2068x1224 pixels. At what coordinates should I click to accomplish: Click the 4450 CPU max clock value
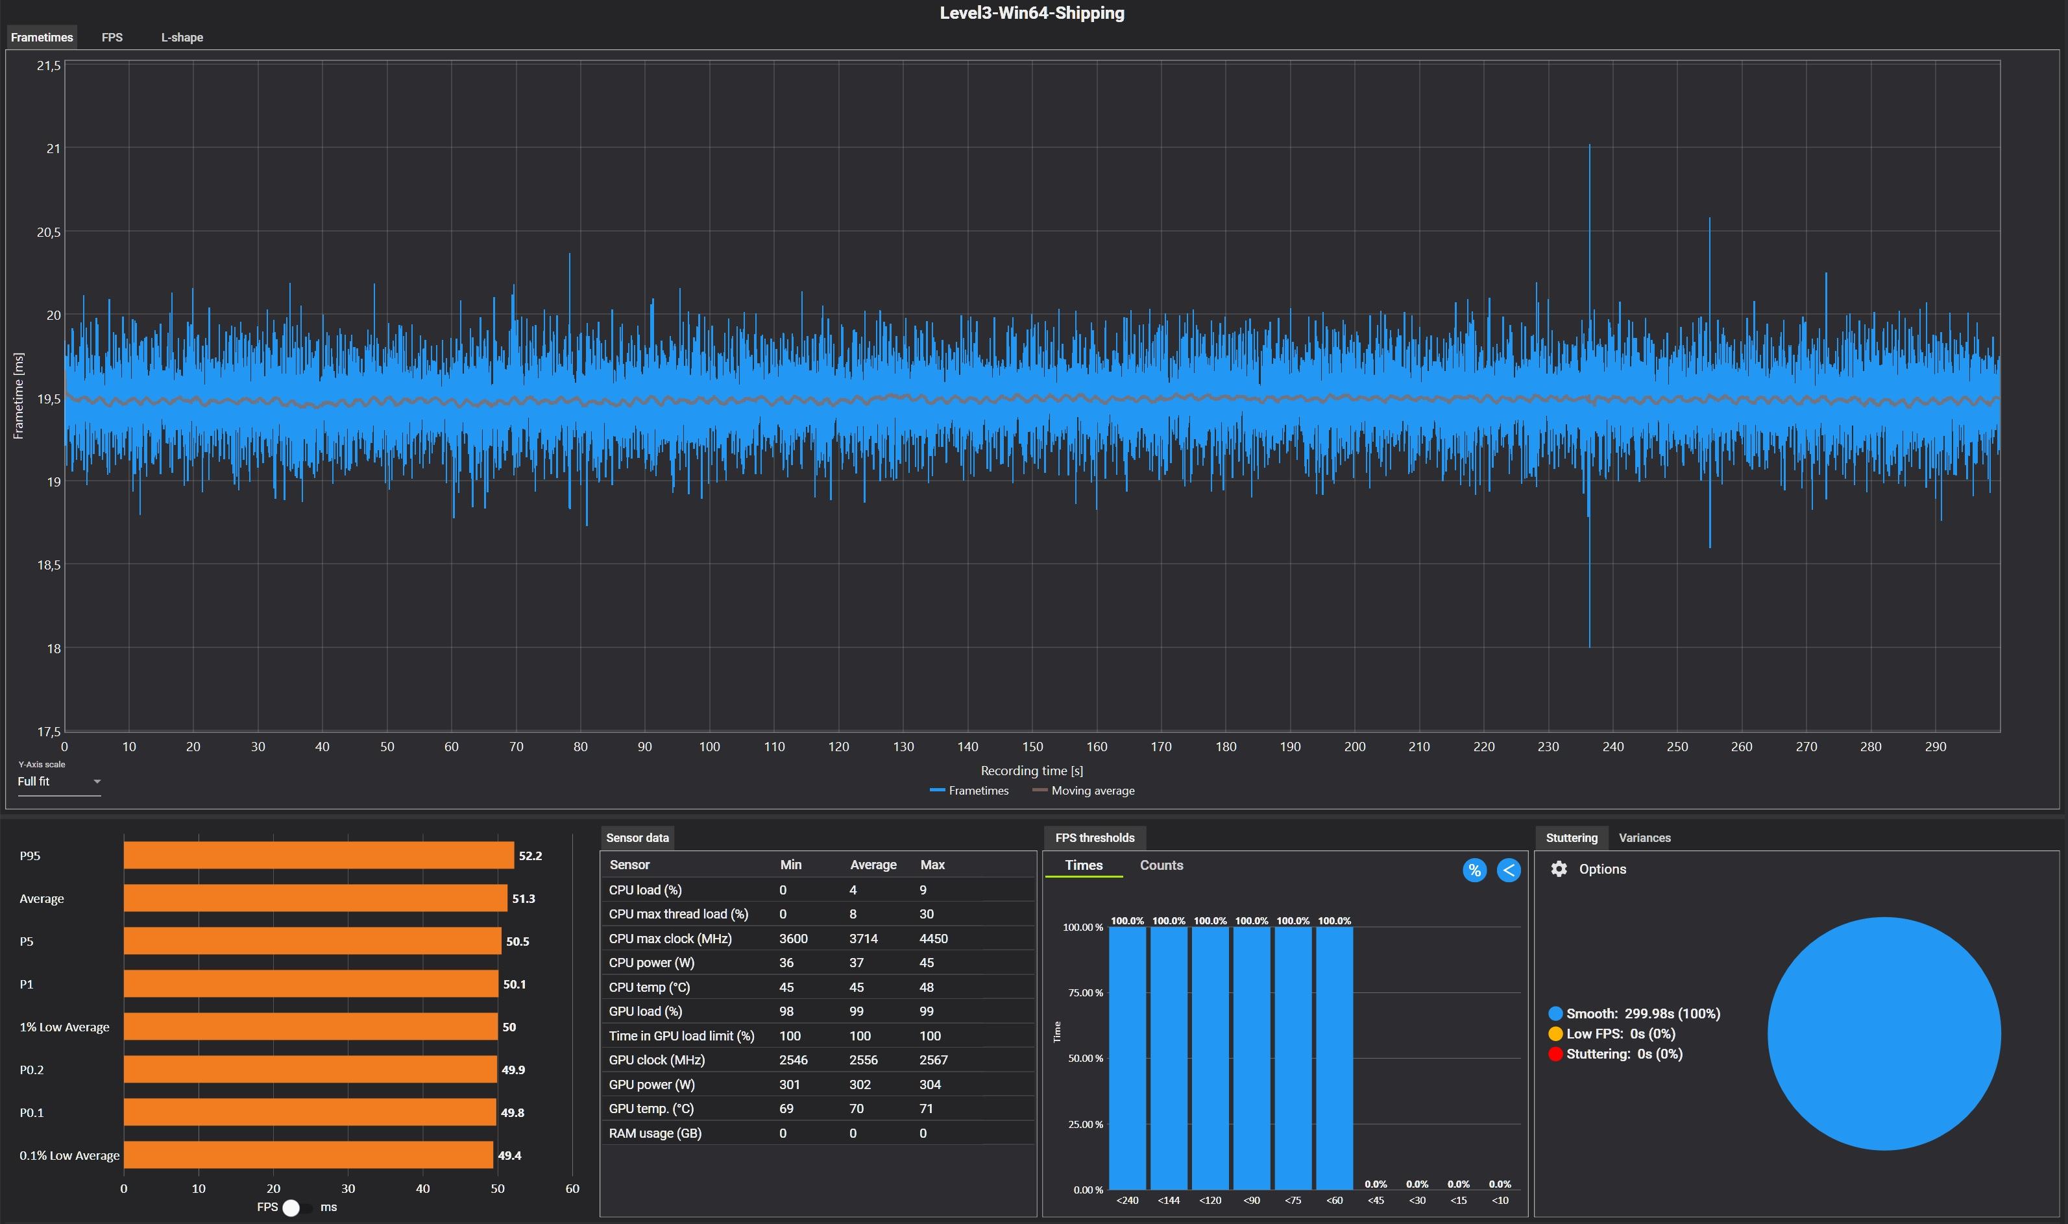click(x=934, y=939)
